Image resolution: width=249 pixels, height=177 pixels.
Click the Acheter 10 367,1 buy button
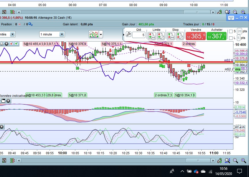coord(217,36)
